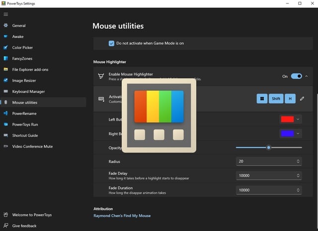Open the PowerToys Run sidebar icon

click(x=5, y=124)
